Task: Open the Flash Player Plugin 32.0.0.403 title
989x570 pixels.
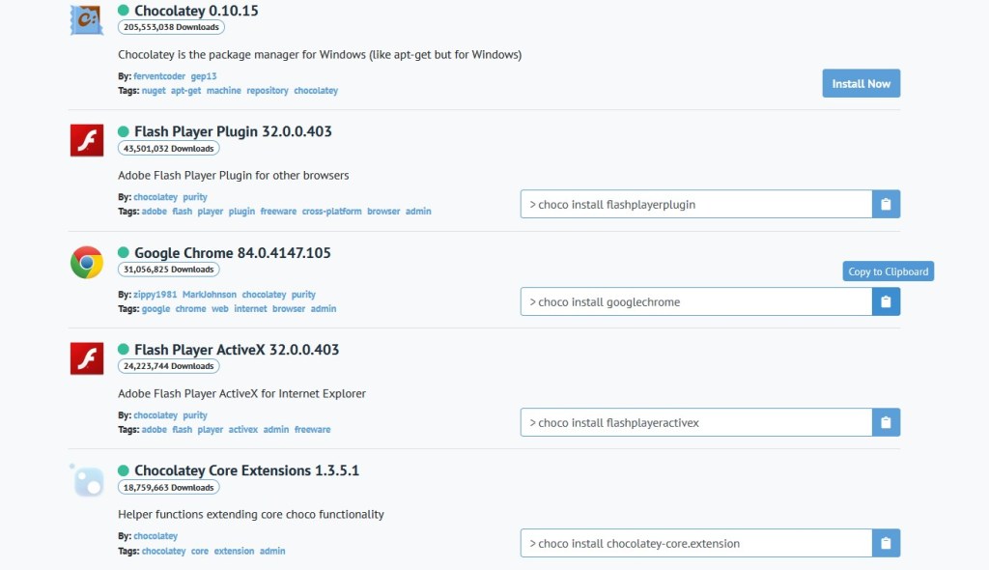Action: coord(233,131)
